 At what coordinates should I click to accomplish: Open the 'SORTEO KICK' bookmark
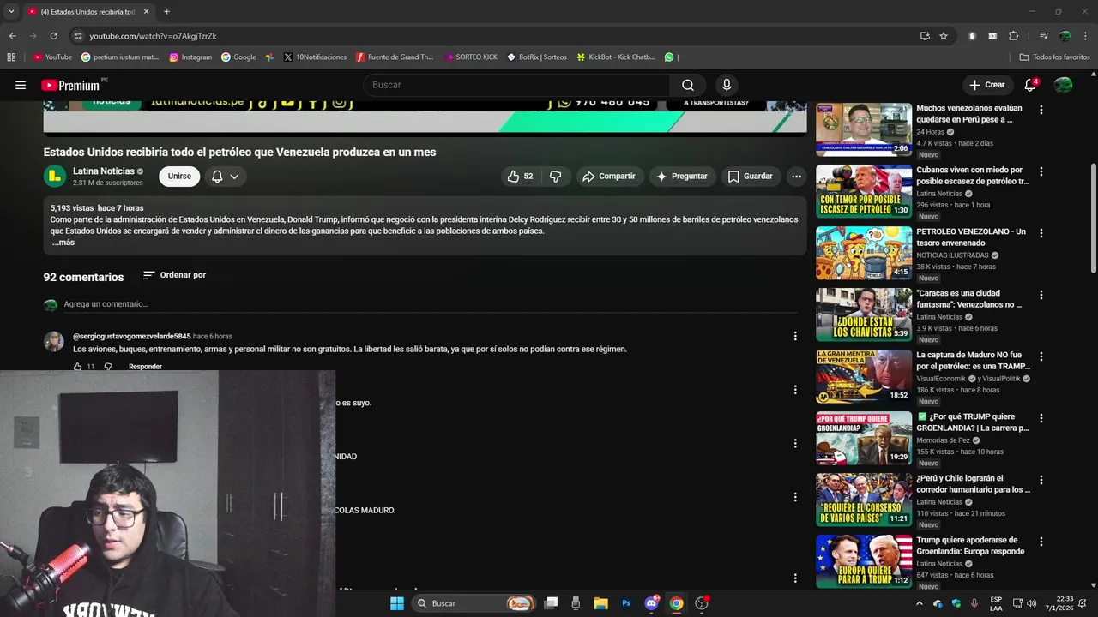coord(471,57)
